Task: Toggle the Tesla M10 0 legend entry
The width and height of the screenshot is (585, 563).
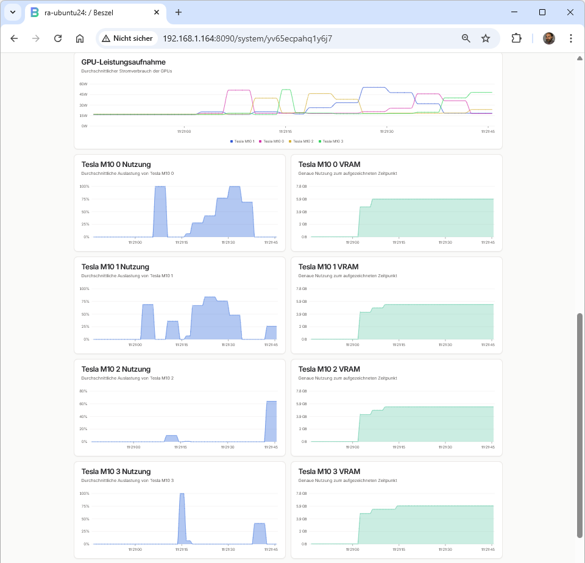Action: click(x=272, y=141)
